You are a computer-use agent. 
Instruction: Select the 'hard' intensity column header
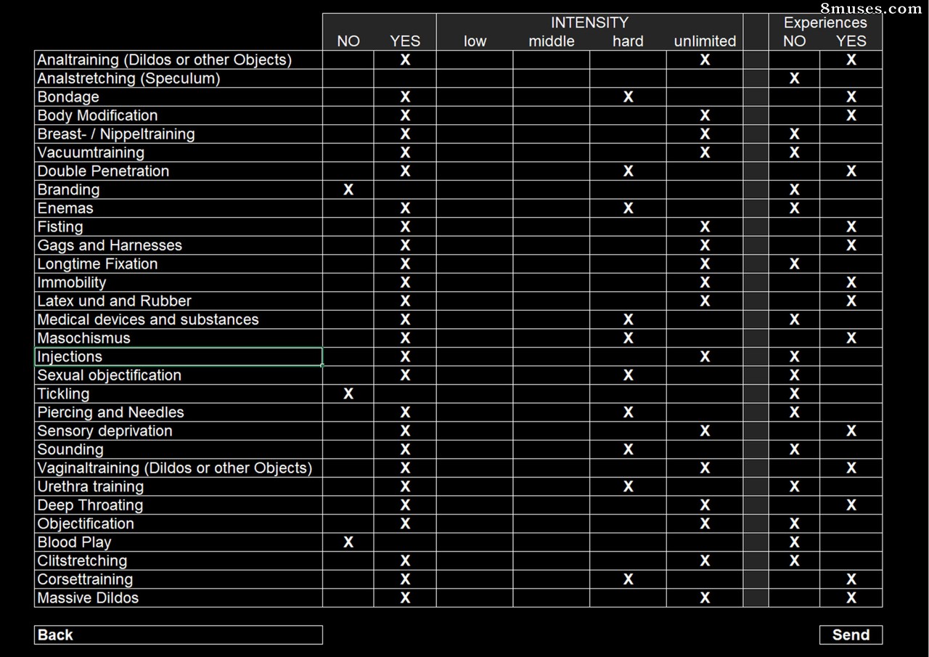(x=628, y=41)
